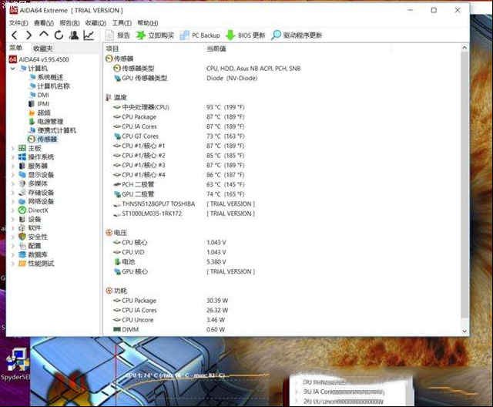Select the CPU VID voltage row
This screenshot has height=407, width=493.
[x=169, y=252]
